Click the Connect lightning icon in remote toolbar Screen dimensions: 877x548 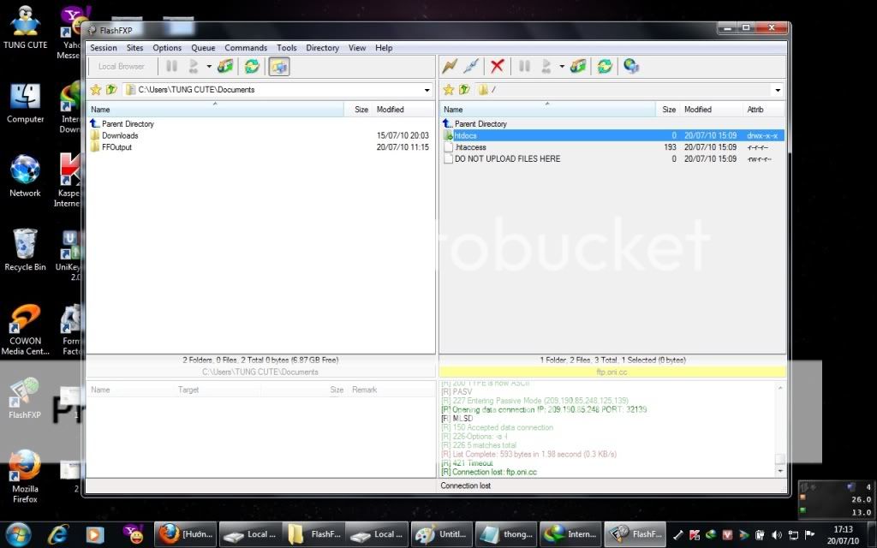coord(450,66)
